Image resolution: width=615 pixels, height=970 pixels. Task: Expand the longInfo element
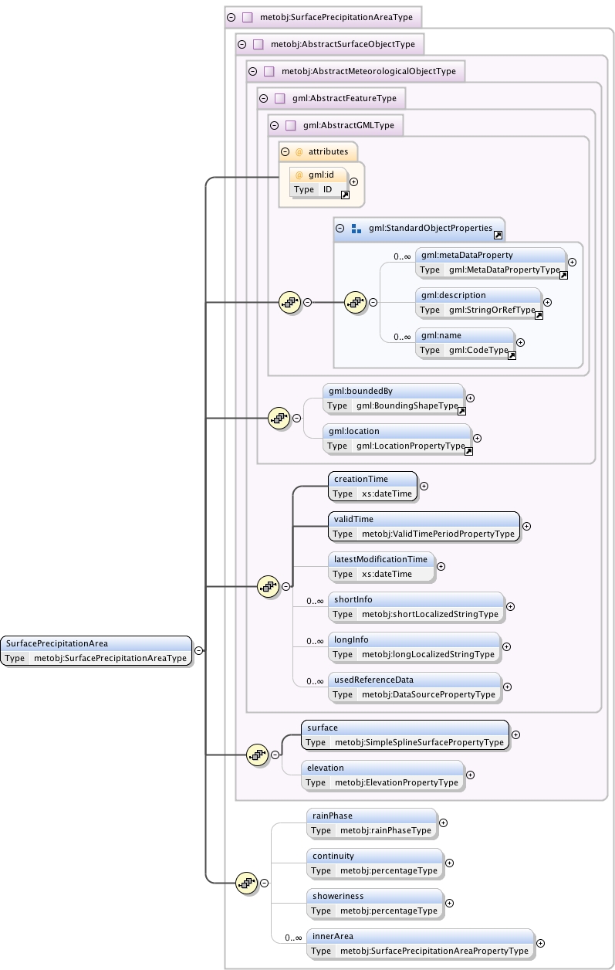click(x=507, y=646)
